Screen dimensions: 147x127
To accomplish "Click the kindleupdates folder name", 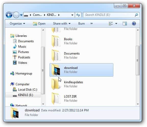I will [x=73, y=82].
